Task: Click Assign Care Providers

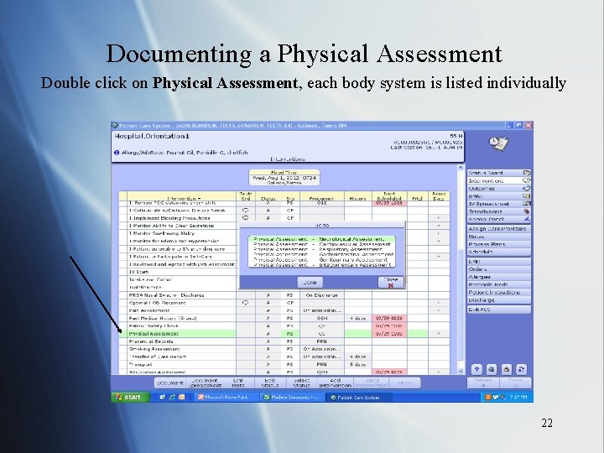Action: 499,229
